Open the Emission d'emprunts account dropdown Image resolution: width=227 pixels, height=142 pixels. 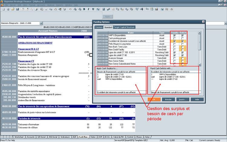(41, 23)
